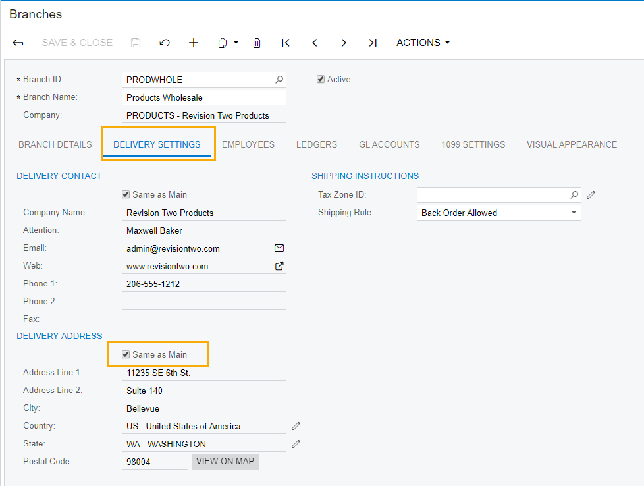This screenshot has width=644, height=486.
Task: Uncheck Same as Main under Delivery Address
Action: click(x=126, y=354)
